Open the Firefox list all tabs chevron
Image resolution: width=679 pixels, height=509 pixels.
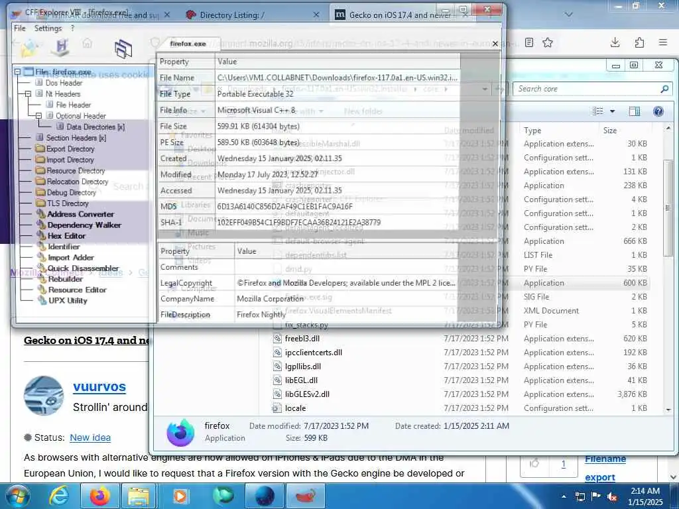tap(568, 15)
